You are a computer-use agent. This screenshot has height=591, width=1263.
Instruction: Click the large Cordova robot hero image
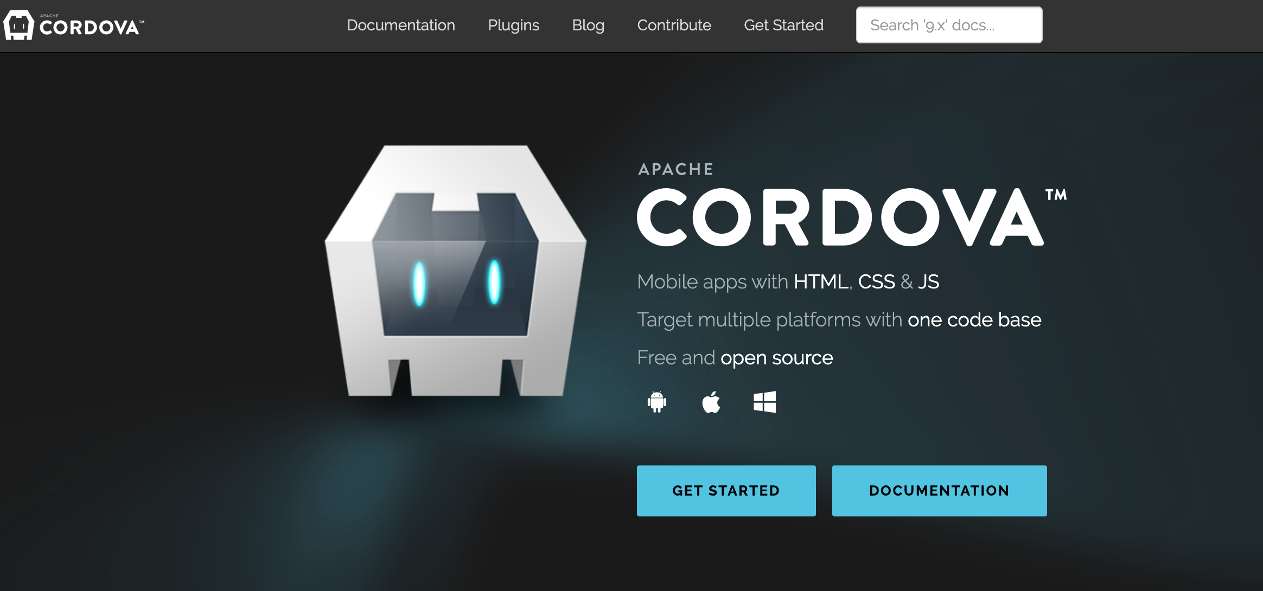(456, 271)
